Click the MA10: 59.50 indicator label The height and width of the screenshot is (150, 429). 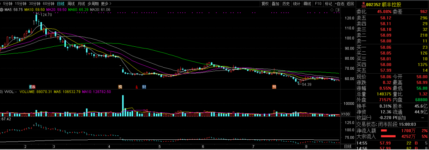35,10
